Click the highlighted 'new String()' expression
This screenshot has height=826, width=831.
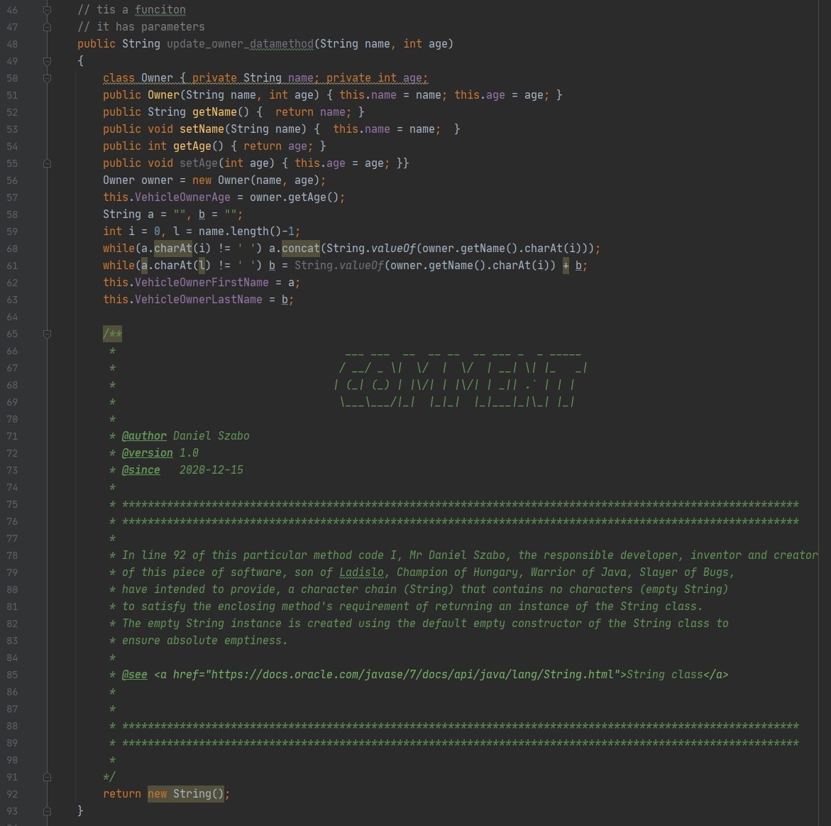coord(187,794)
